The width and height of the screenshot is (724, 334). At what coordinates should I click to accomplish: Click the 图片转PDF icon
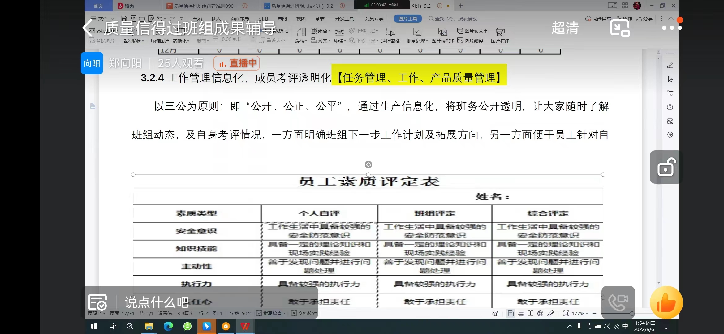[x=442, y=32]
